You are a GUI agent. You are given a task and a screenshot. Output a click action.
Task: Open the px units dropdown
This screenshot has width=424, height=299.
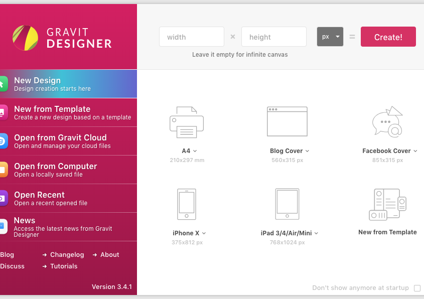(x=330, y=37)
